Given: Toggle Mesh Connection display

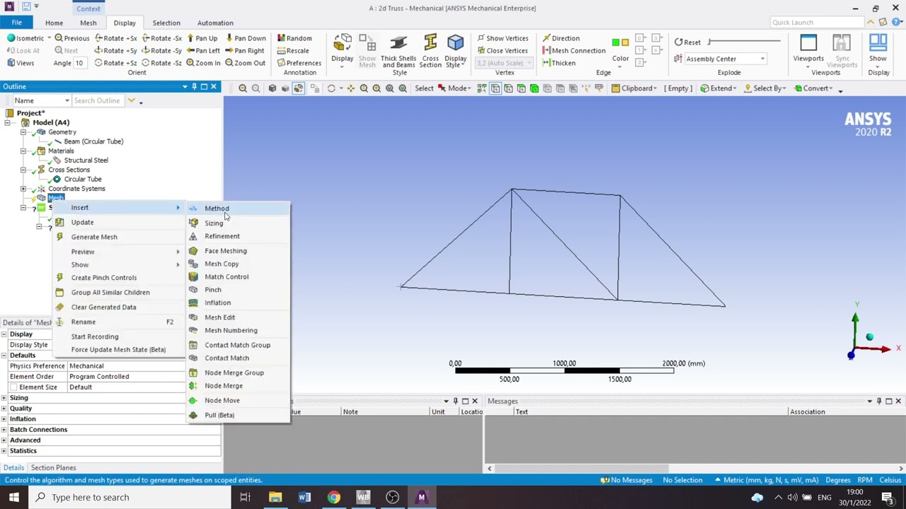Looking at the screenshot, I should point(573,51).
